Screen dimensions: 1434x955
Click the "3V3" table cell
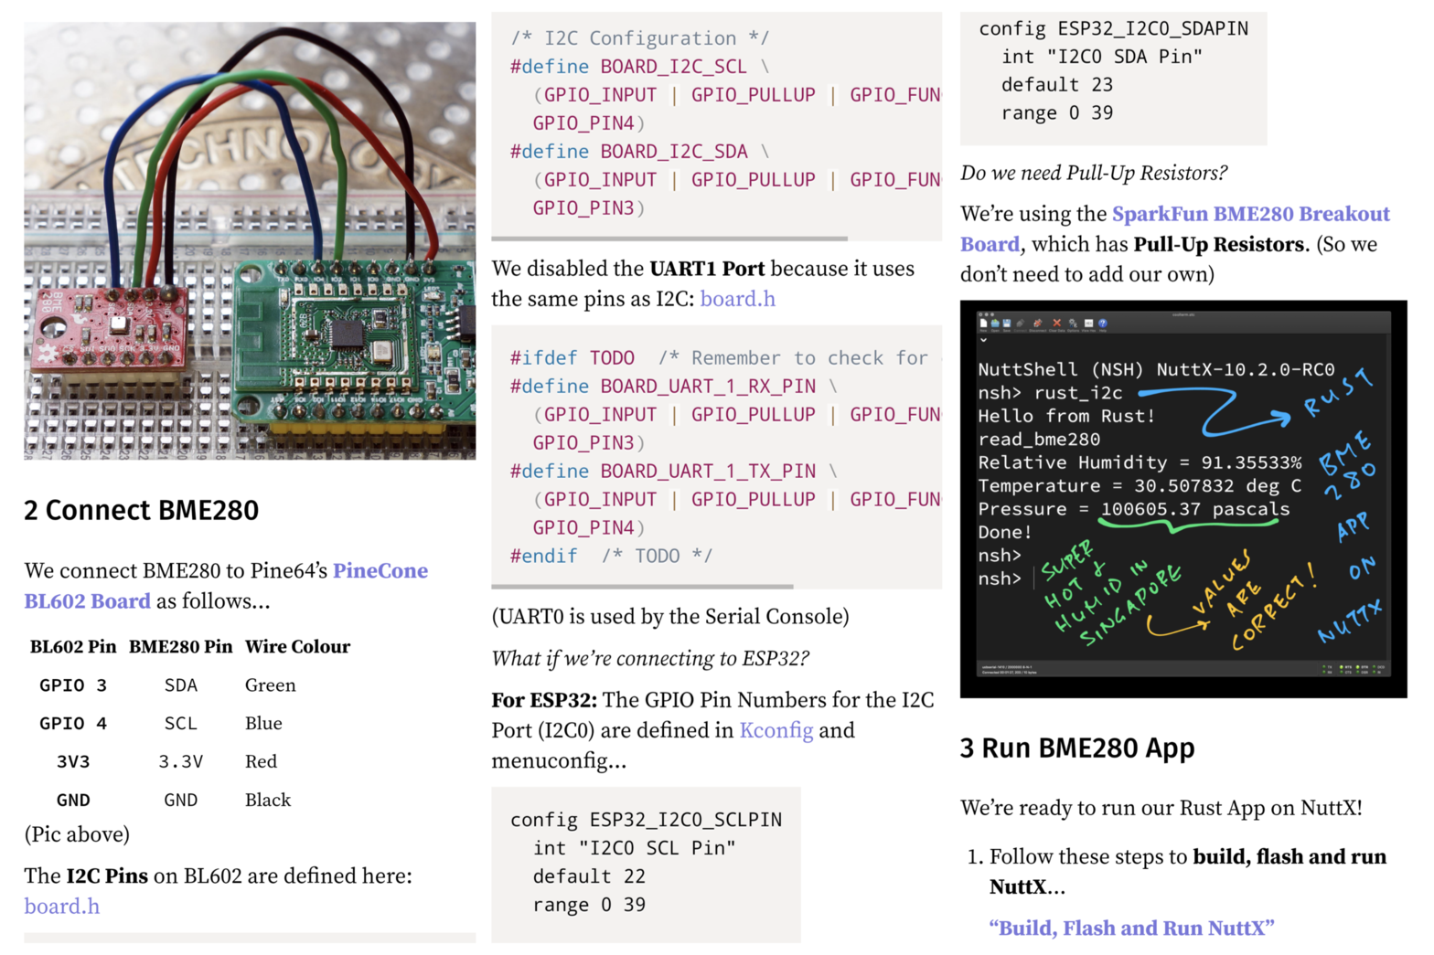coord(73,762)
